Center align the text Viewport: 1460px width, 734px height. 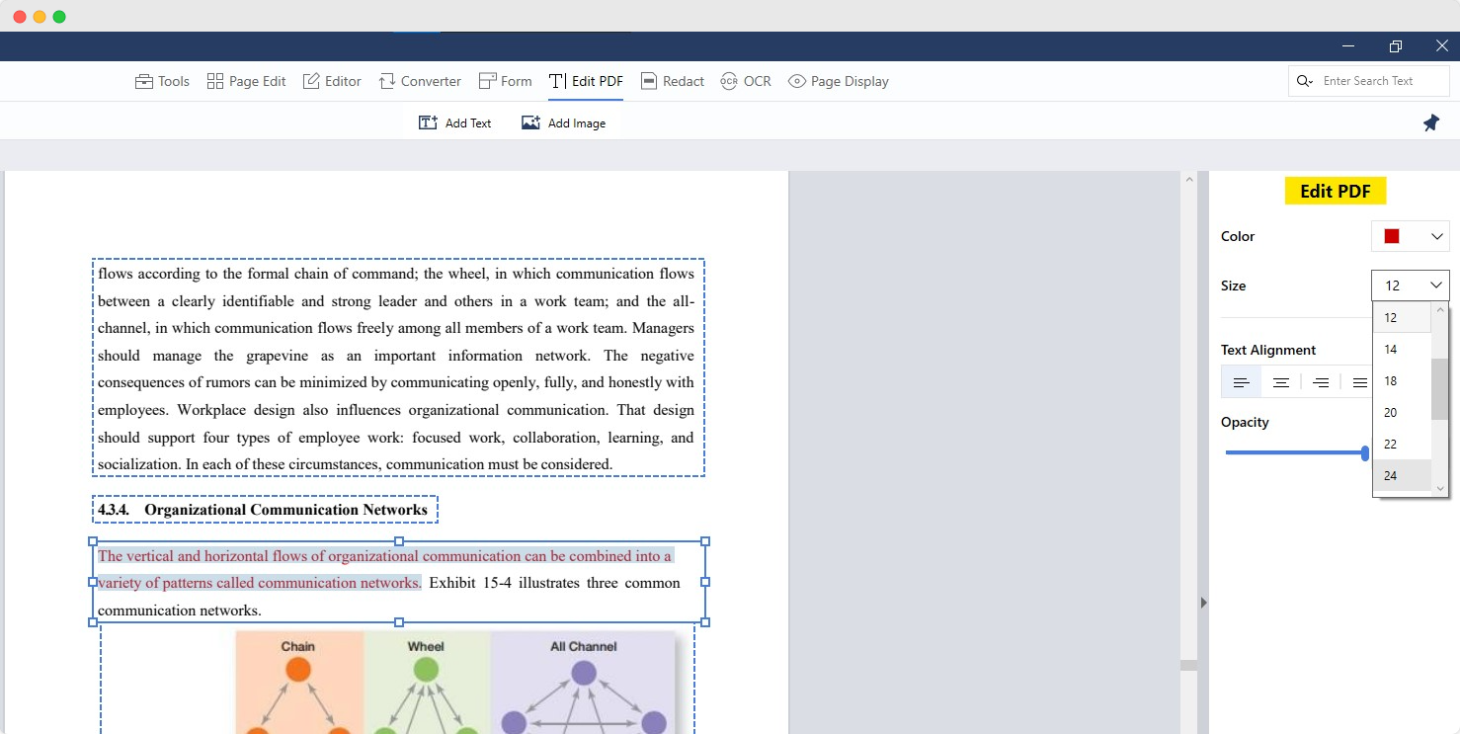[1280, 382]
